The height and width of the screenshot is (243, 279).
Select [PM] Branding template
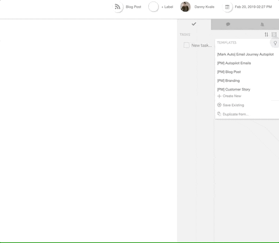click(x=228, y=81)
